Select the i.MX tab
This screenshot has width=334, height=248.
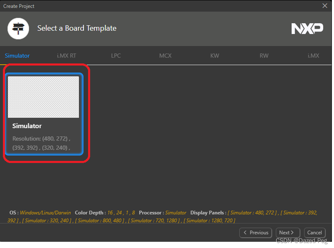pos(313,56)
